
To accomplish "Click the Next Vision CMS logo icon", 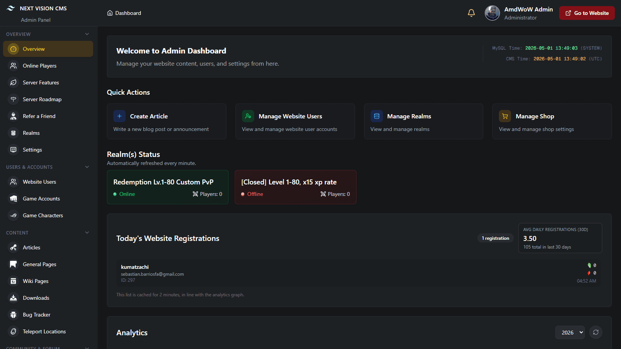I will tap(11, 8).
